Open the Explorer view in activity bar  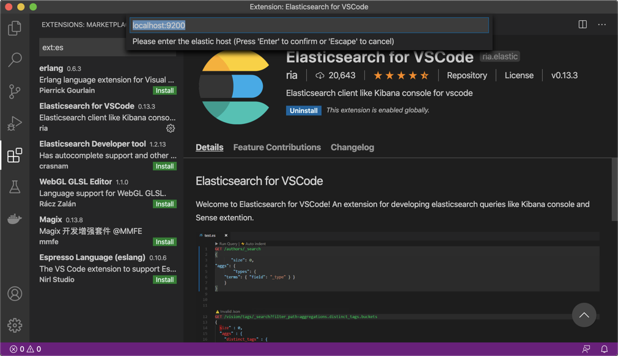point(15,28)
